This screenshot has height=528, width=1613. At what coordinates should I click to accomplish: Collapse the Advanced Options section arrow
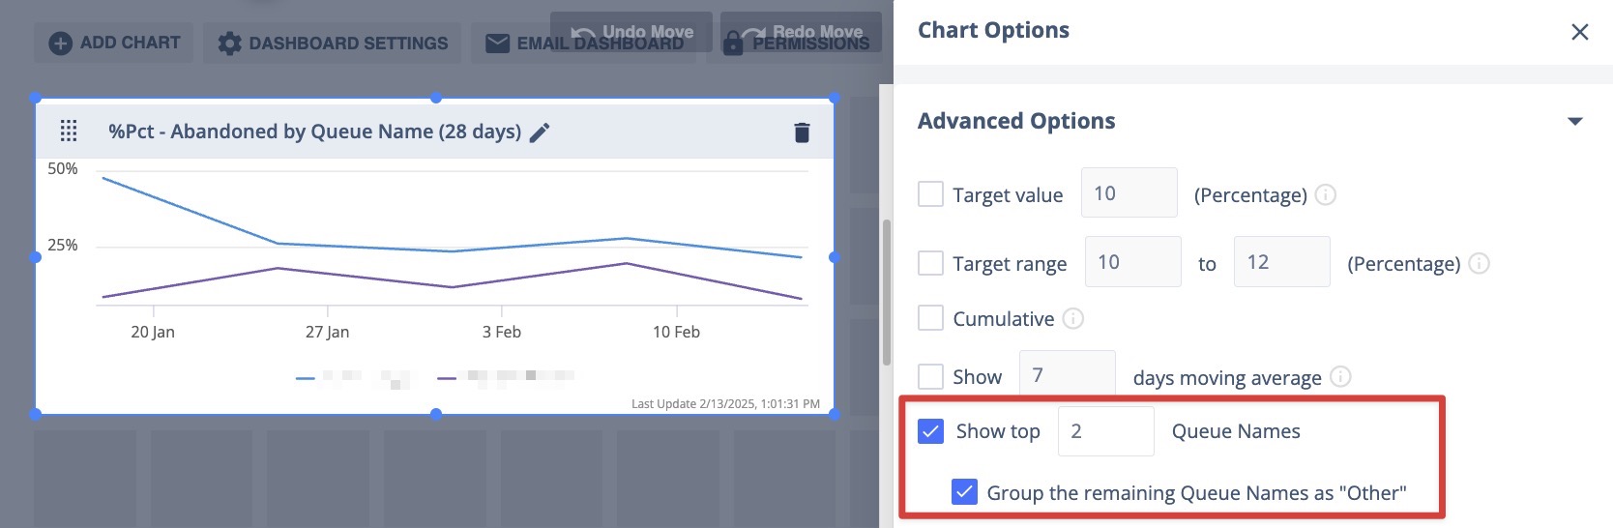(1575, 121)
